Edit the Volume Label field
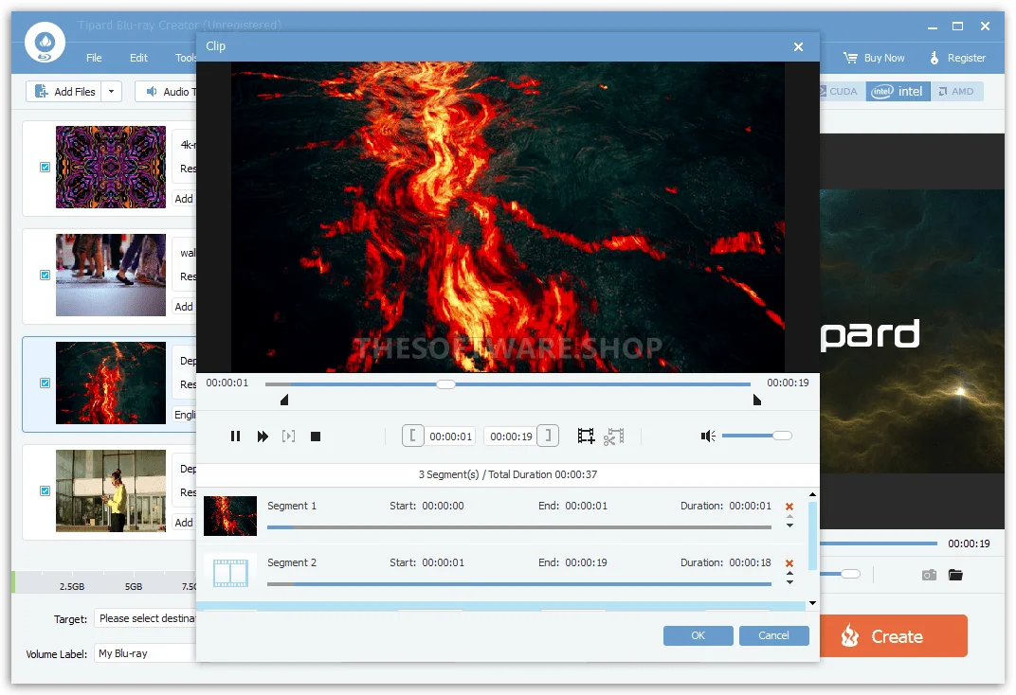1016x695 pixels. (x=146, y=653)
